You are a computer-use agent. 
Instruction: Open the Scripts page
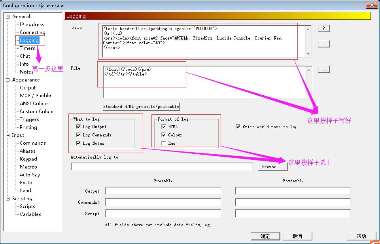tap(27, 206)
